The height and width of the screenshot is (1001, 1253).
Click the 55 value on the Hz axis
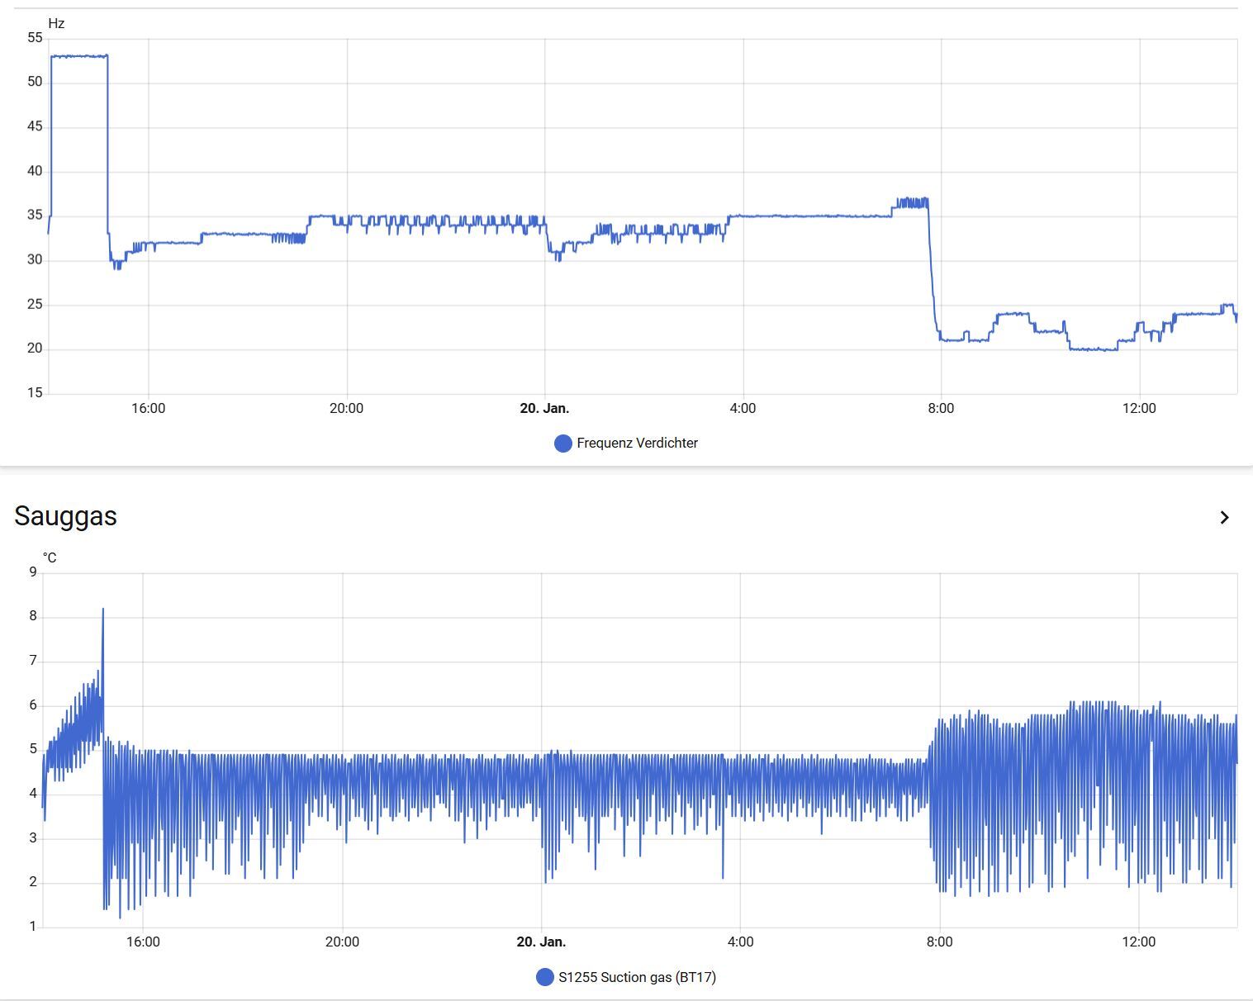tap(35, 38)
